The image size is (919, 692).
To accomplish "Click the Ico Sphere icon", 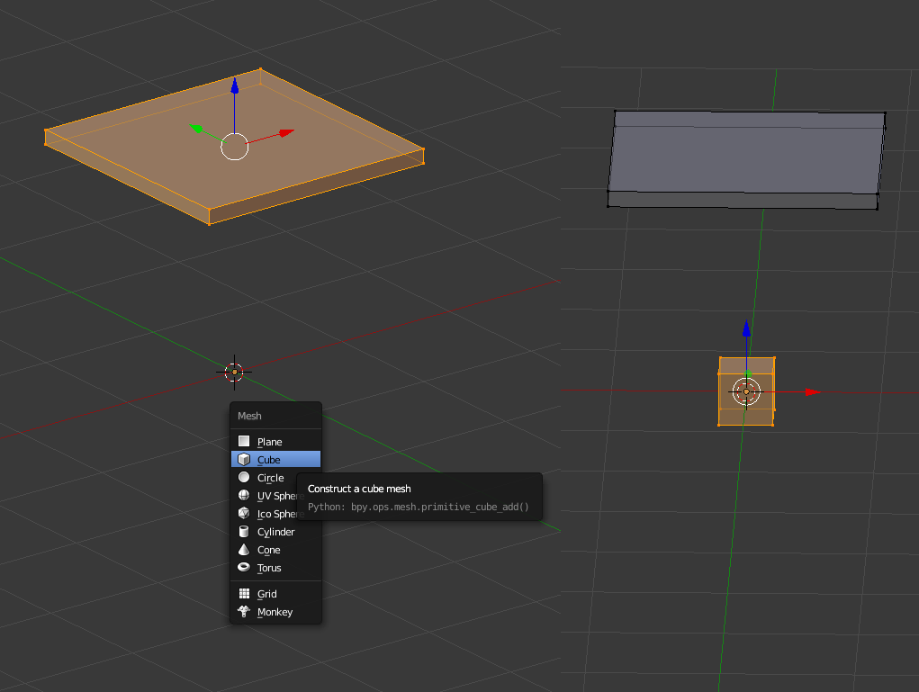I will click(x=244, y=514).
